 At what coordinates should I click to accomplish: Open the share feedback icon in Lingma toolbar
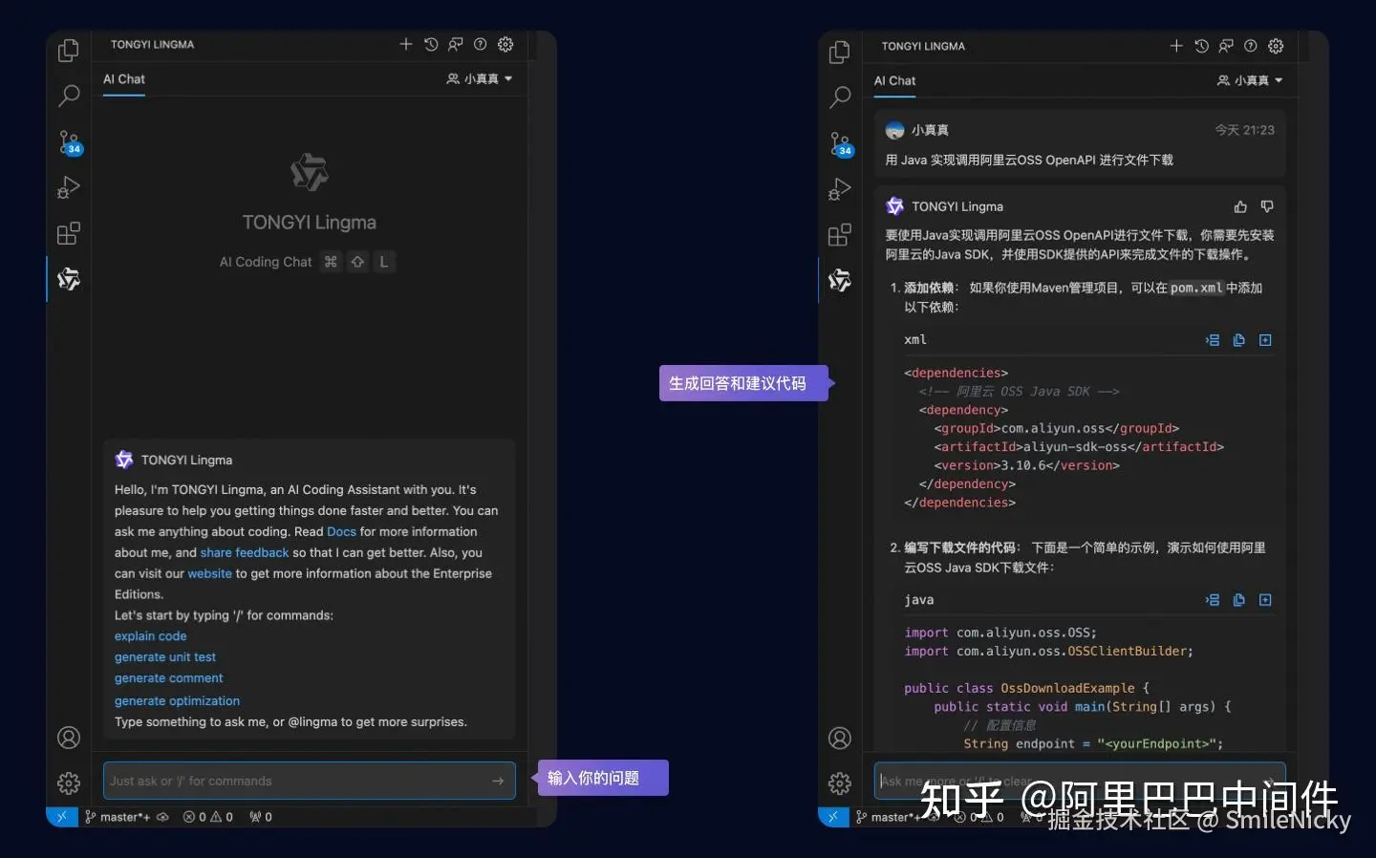pyautogui.click(x=455, y=44)
